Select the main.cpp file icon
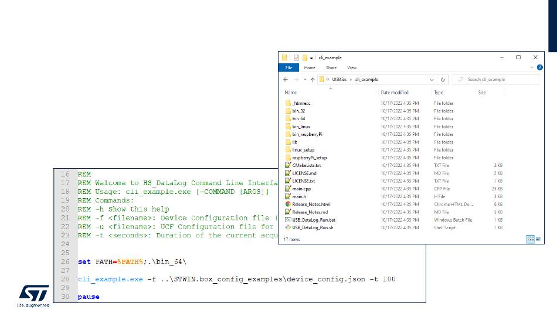 coord(288,189)
